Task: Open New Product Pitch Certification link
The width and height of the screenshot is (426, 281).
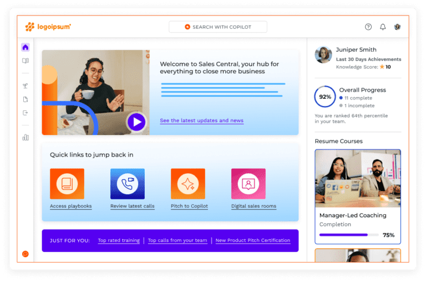Action: (252, 240)
